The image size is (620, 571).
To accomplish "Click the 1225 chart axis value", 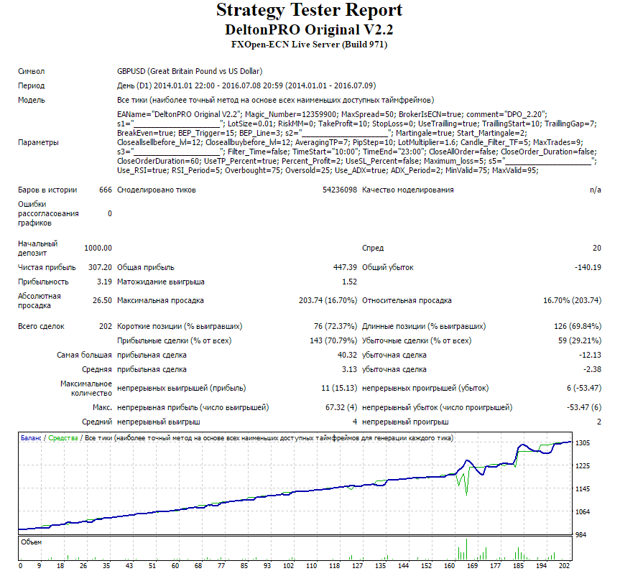I will 583,466.
